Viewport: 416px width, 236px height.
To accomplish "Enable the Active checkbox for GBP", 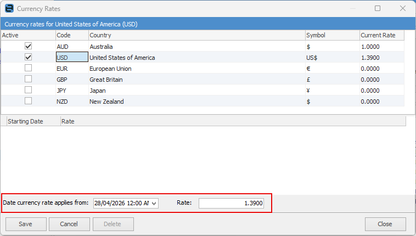I will click(28, 79).
